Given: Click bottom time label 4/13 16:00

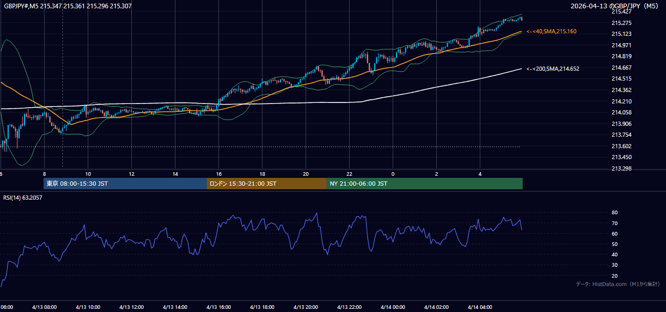Looking at the screenshot, I should point(219,307).
